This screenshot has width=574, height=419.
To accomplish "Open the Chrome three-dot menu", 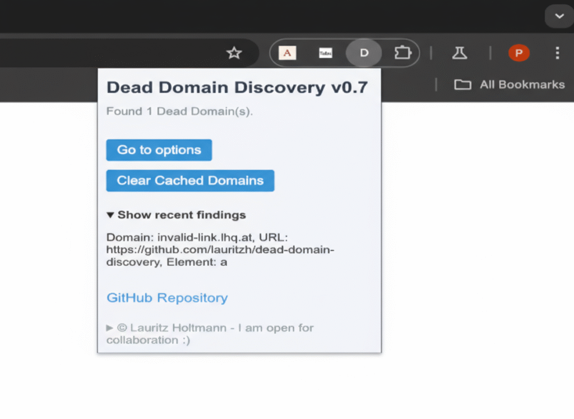I will tap(557, 53).
